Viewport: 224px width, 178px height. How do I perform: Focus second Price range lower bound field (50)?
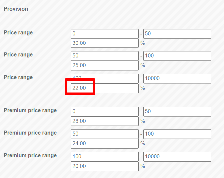pos(105,56)
